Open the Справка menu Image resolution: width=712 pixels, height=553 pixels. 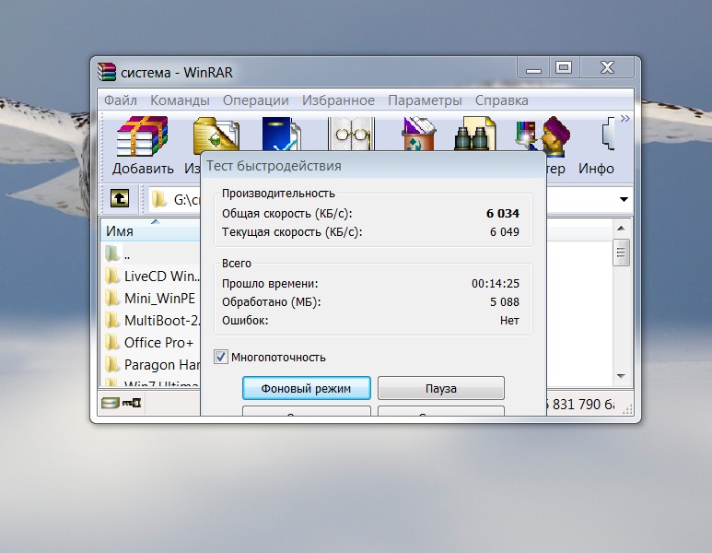(x=501, y=100)
